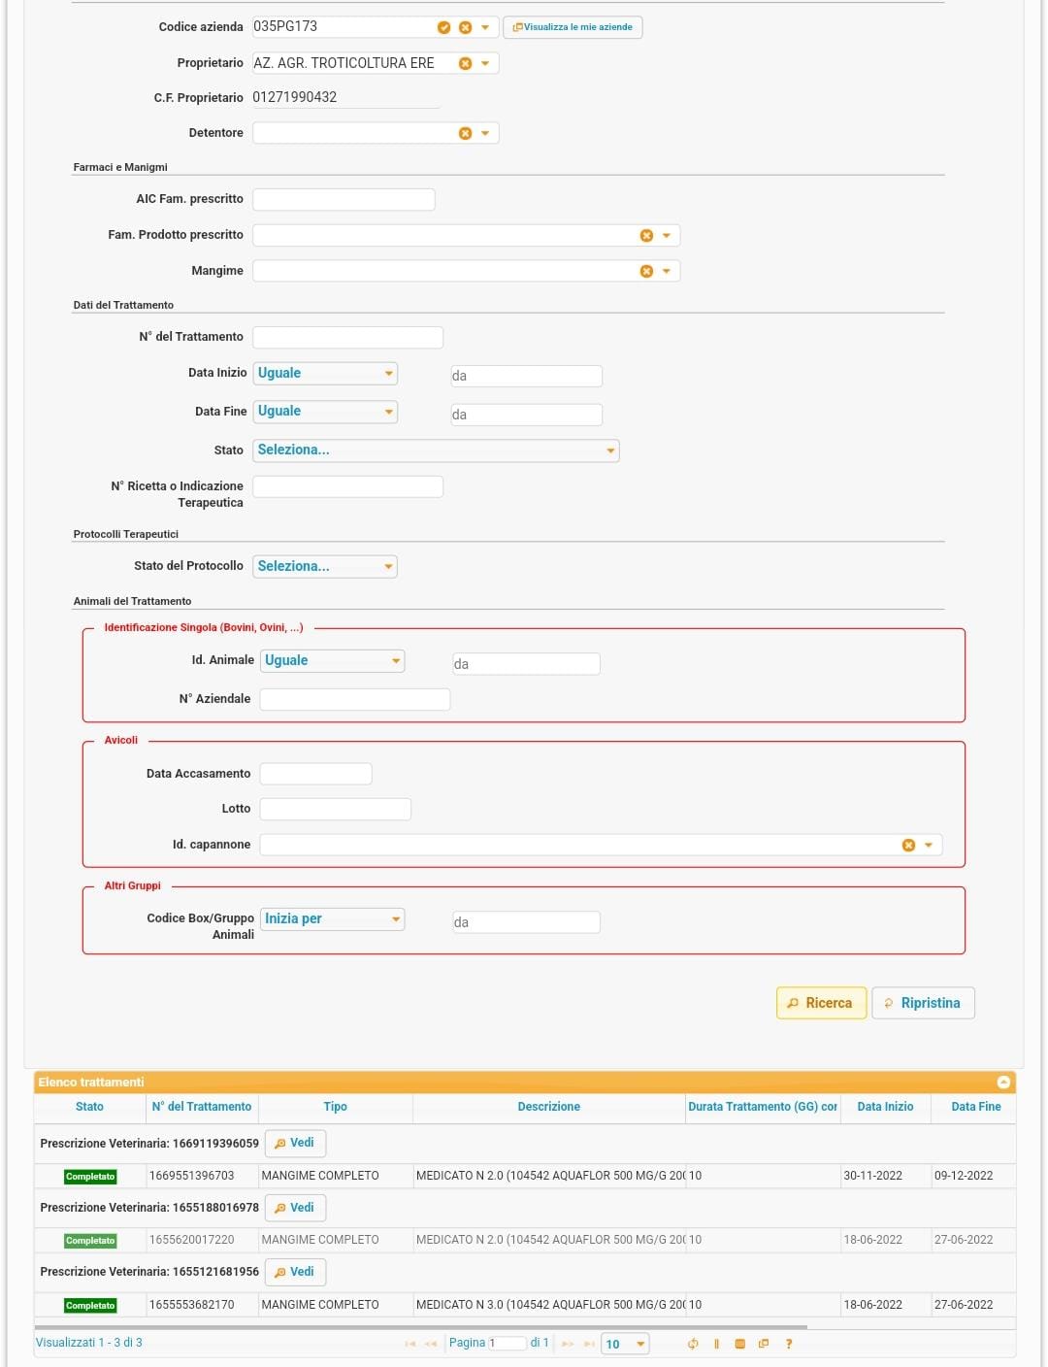Click the N° Aziendale input field
The image size is (1048, 1367).
(354, 699)
